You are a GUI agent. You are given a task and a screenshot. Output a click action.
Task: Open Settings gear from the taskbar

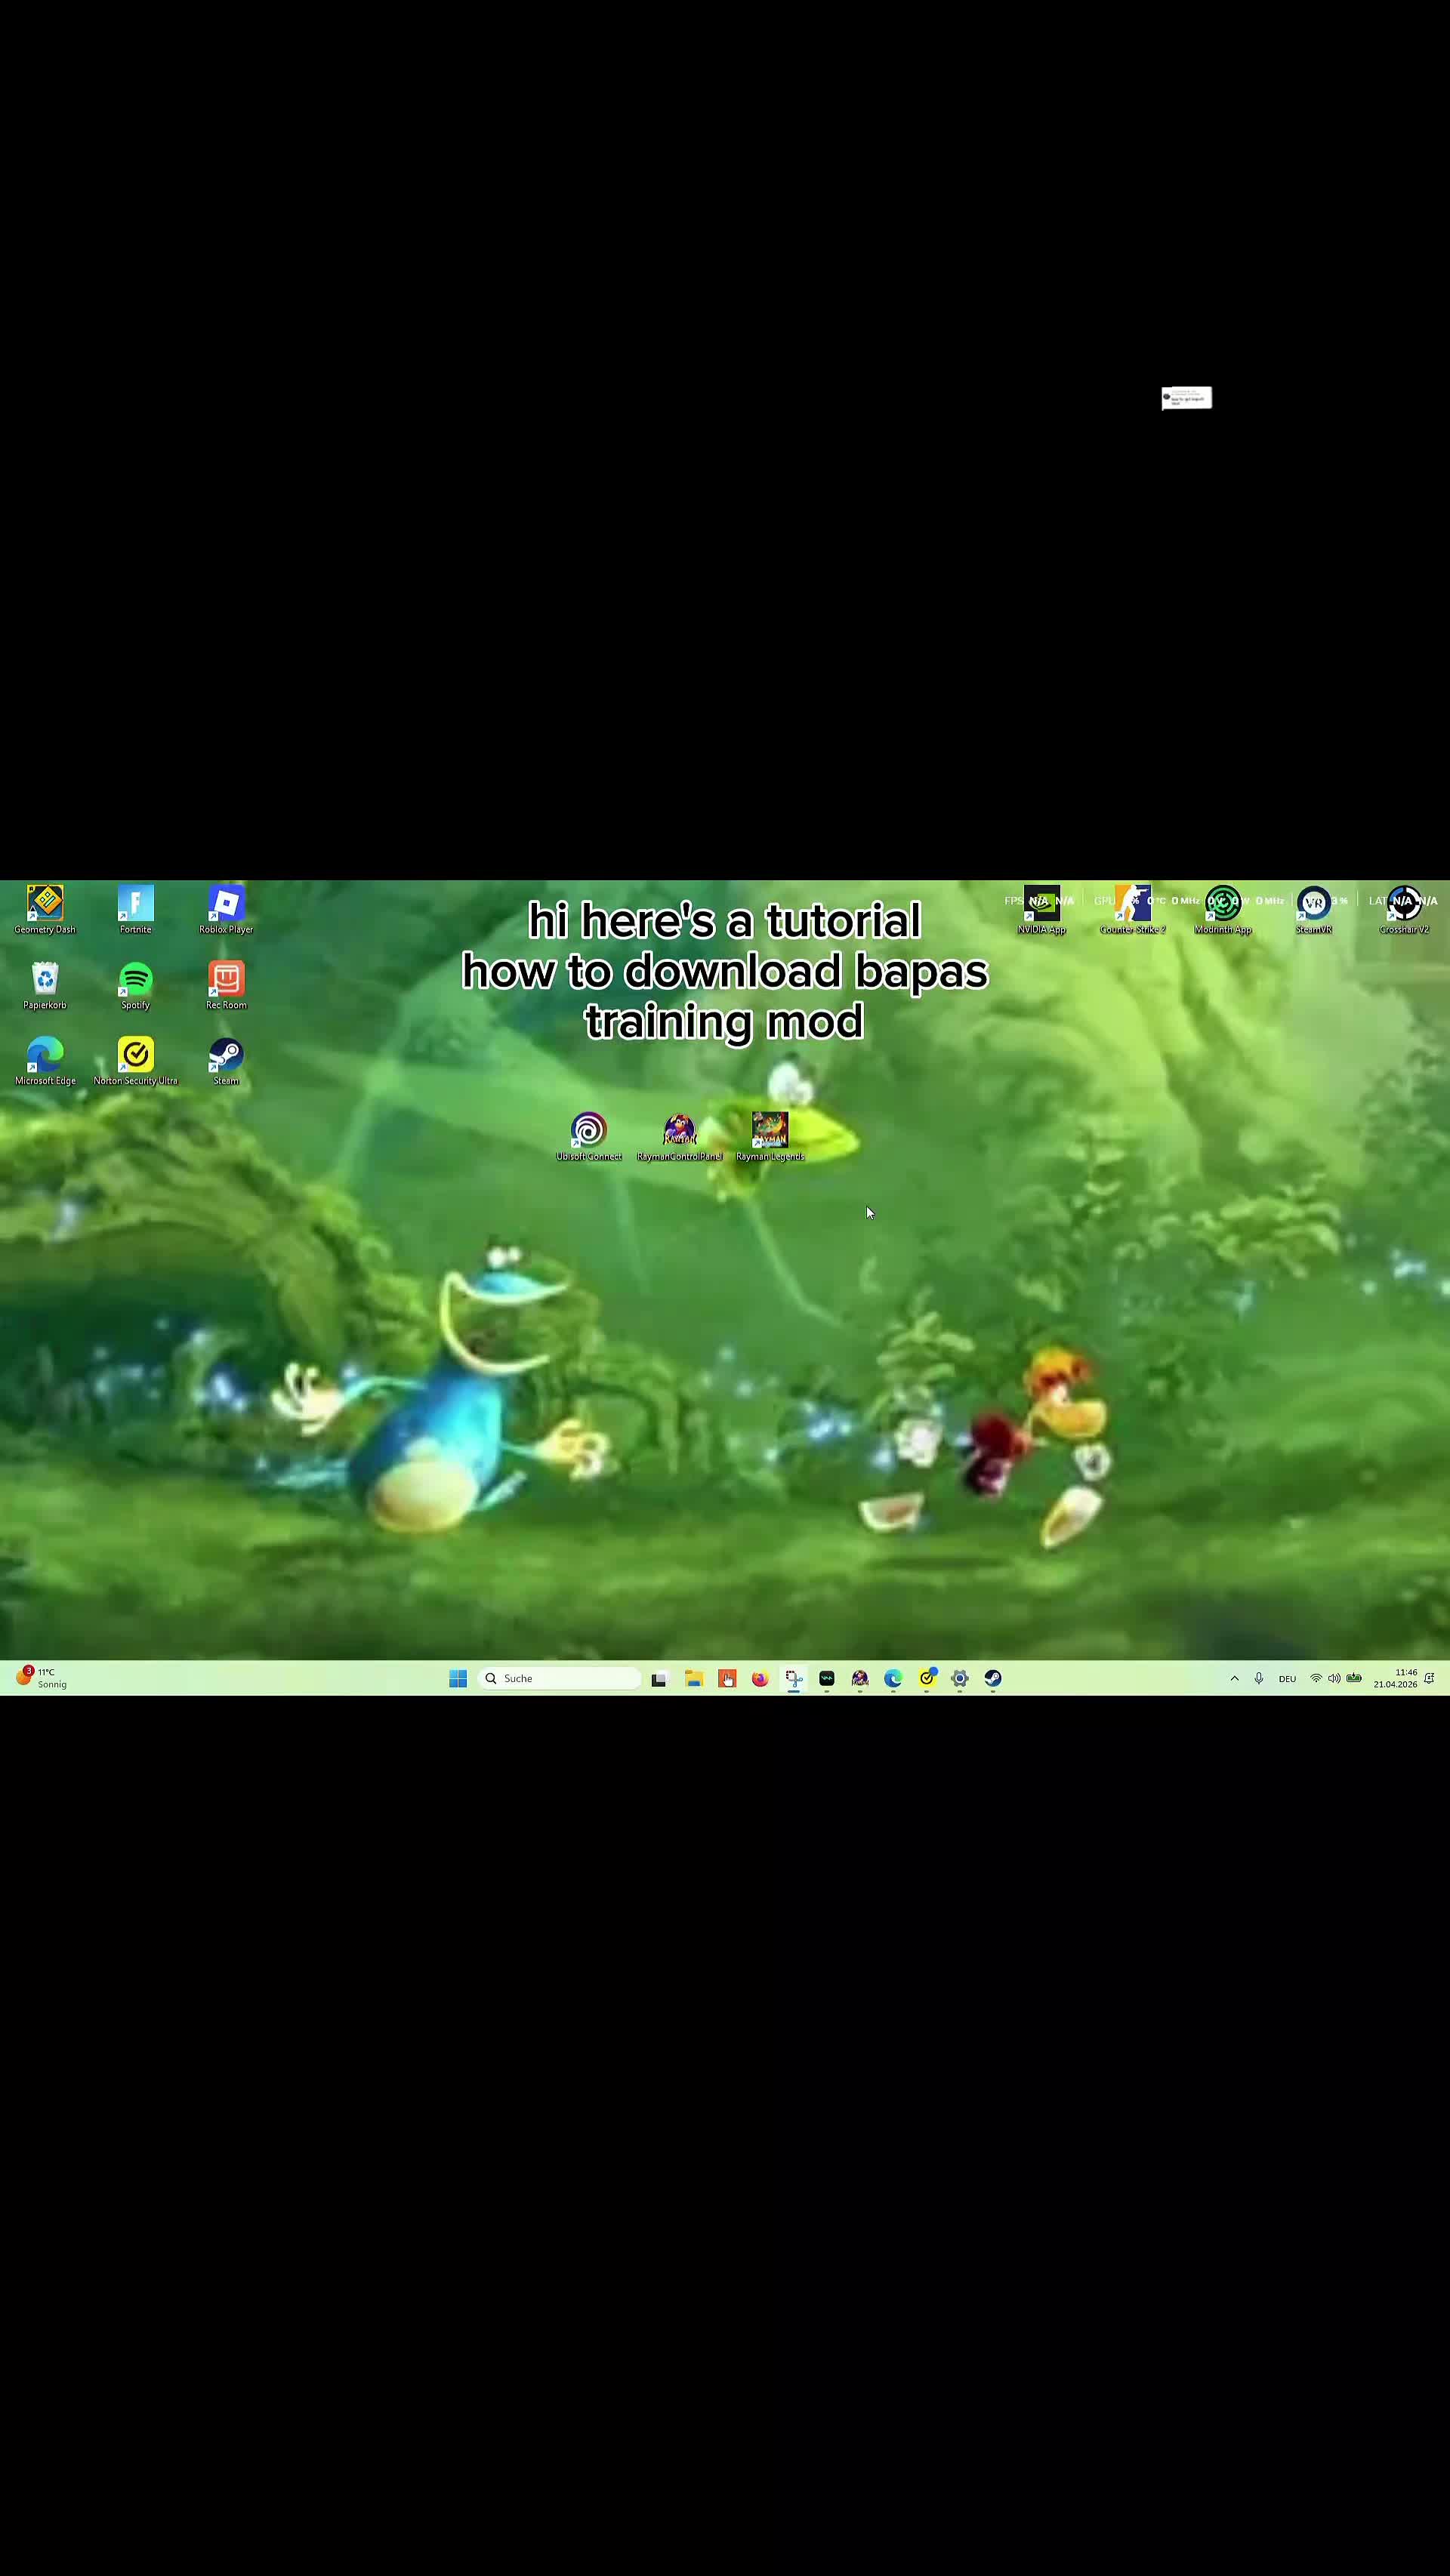coord(960,1679)
